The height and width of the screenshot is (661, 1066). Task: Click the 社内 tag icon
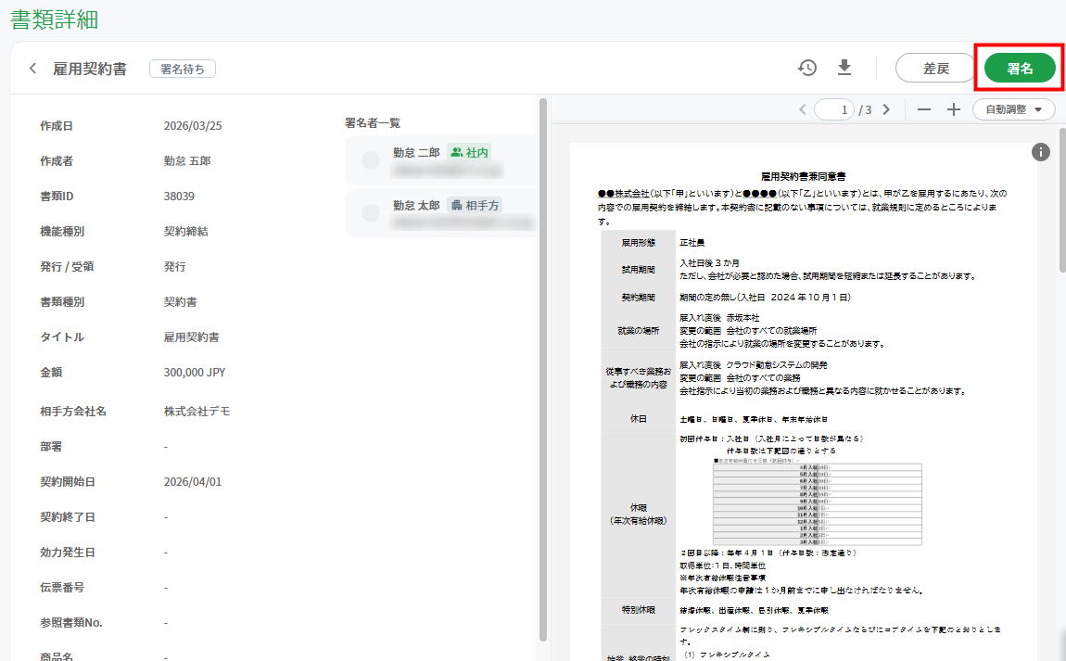[x=457, y=152]
